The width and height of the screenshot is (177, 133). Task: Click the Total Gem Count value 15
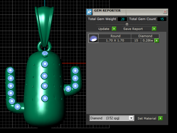162,19
